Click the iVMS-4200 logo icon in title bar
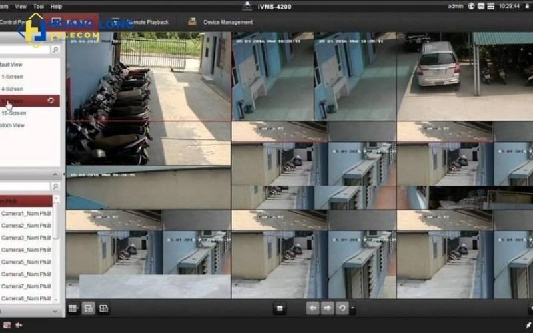Viewport: 533px width, 333px height. pos(247,6)
